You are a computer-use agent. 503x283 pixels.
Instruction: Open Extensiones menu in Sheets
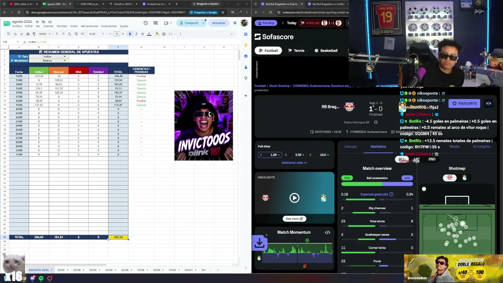[x=109, y=26]
